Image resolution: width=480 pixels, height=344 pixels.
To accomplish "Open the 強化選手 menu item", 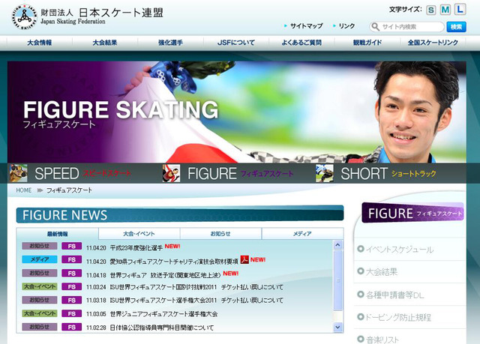I will click(x=170, y=43).
